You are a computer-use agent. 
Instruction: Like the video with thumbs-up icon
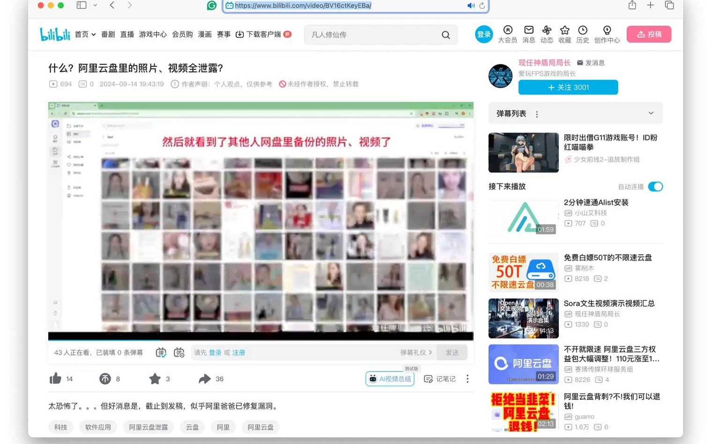(x=55, y=378)
